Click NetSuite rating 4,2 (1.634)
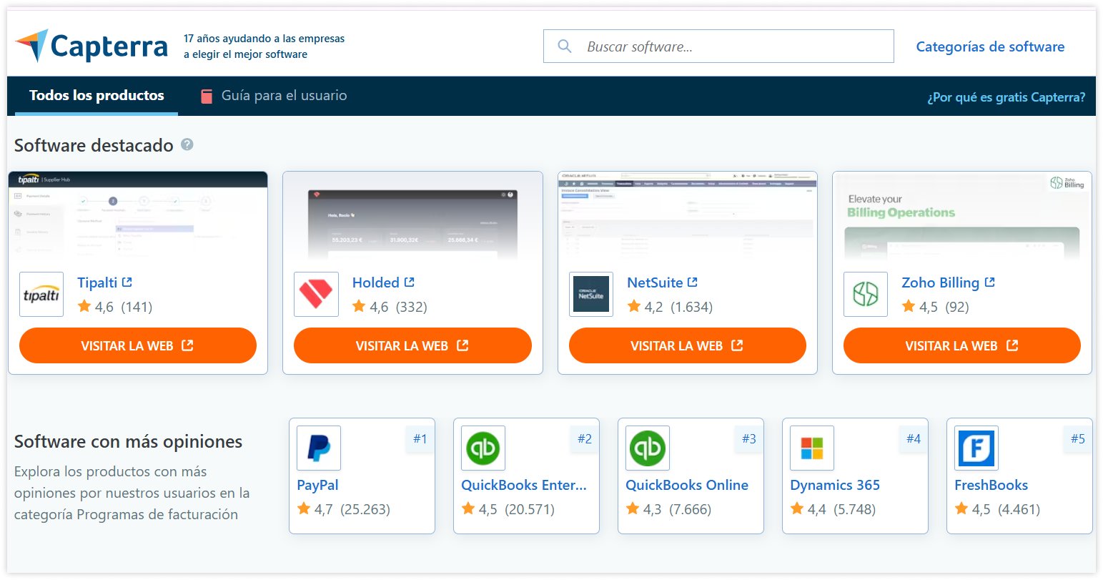Screen dimensions: 1103x580 pyautogui.click(x=670, y=307)
